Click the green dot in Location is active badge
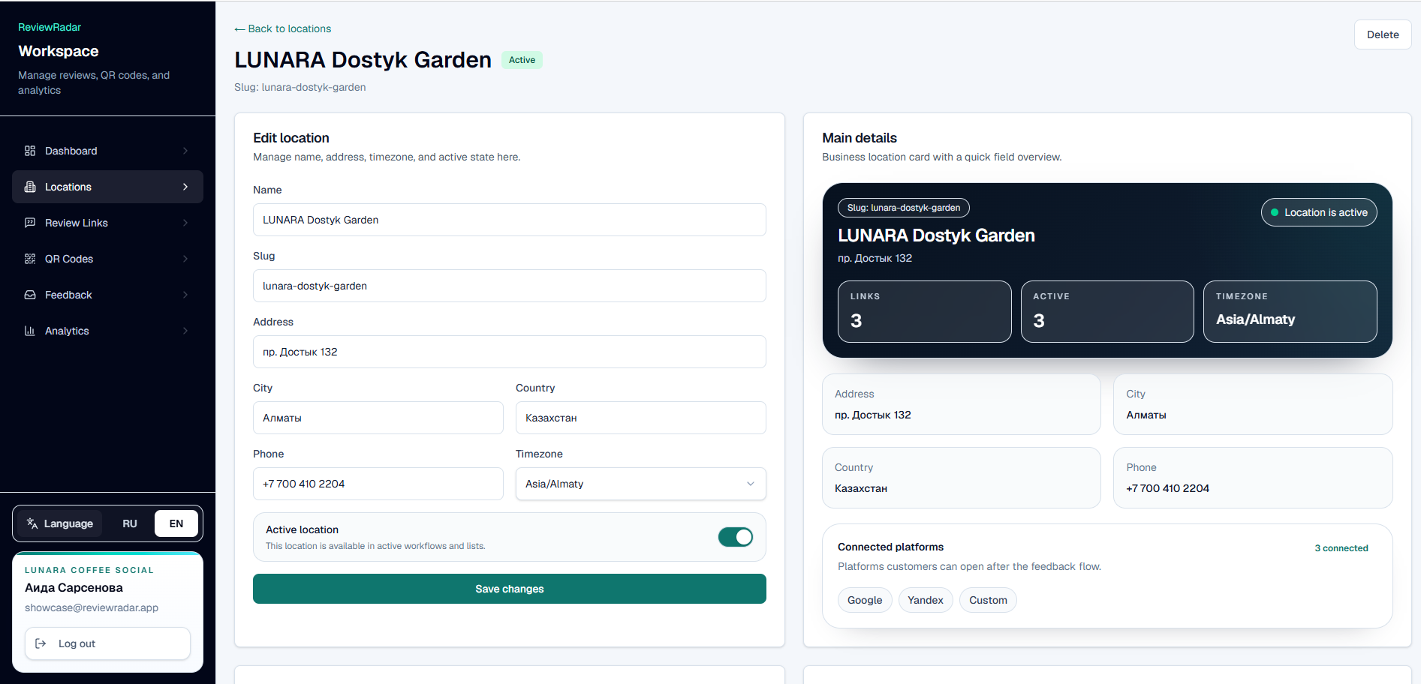This screenshot has width=1421, height=684. tap(1275, 212)
